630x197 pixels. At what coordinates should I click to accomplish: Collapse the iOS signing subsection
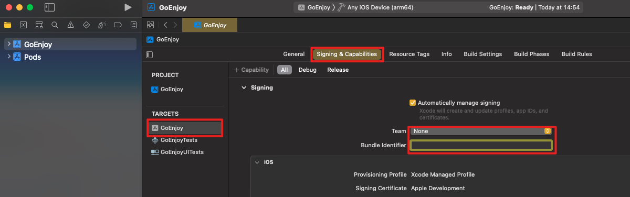pyautogui.click(x=257, y=162)
